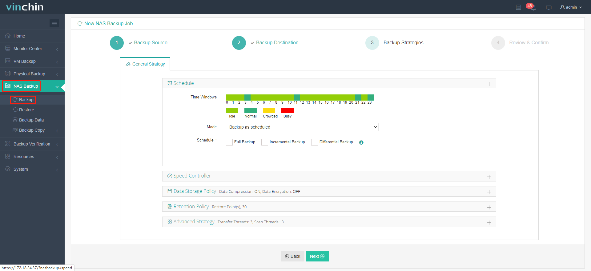Click the refresh icon beside New NAS Backup Job

pyautogui.click(x=80, y=23)
